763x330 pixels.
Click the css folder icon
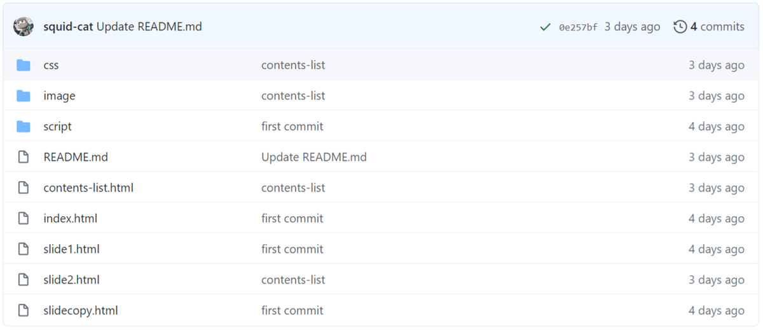(24, 65)
